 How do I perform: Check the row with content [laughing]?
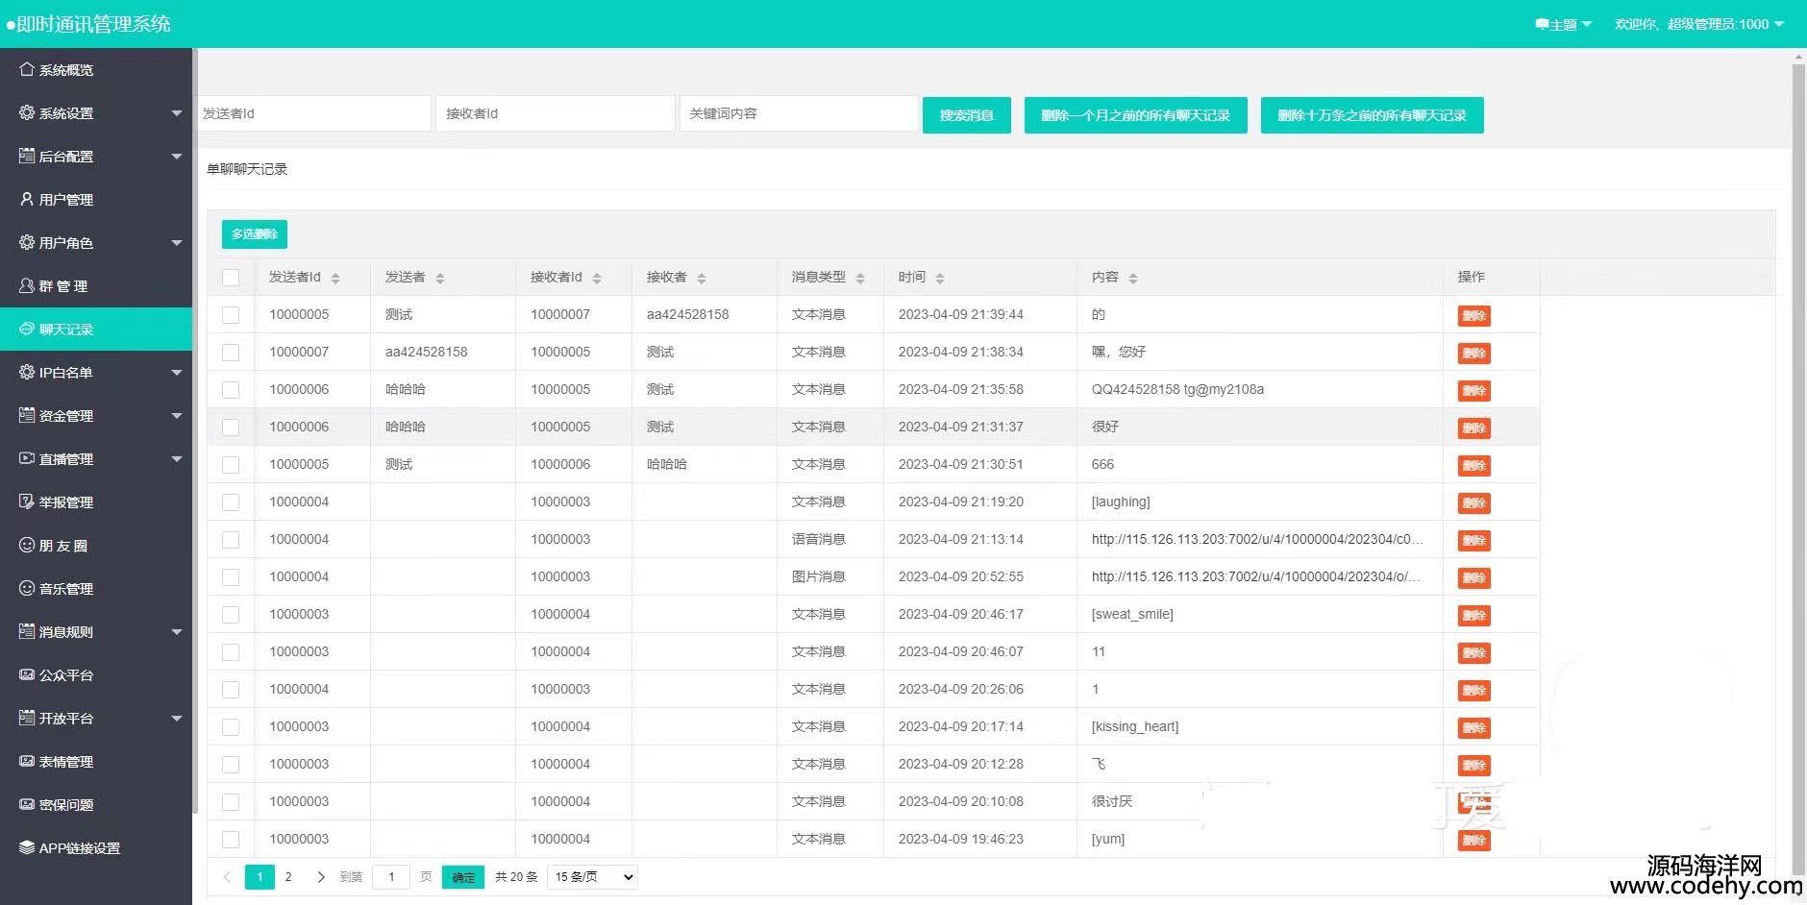click(x=231, y=502)
